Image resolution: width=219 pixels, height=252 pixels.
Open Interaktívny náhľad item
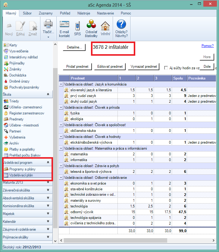coord(20,57)
